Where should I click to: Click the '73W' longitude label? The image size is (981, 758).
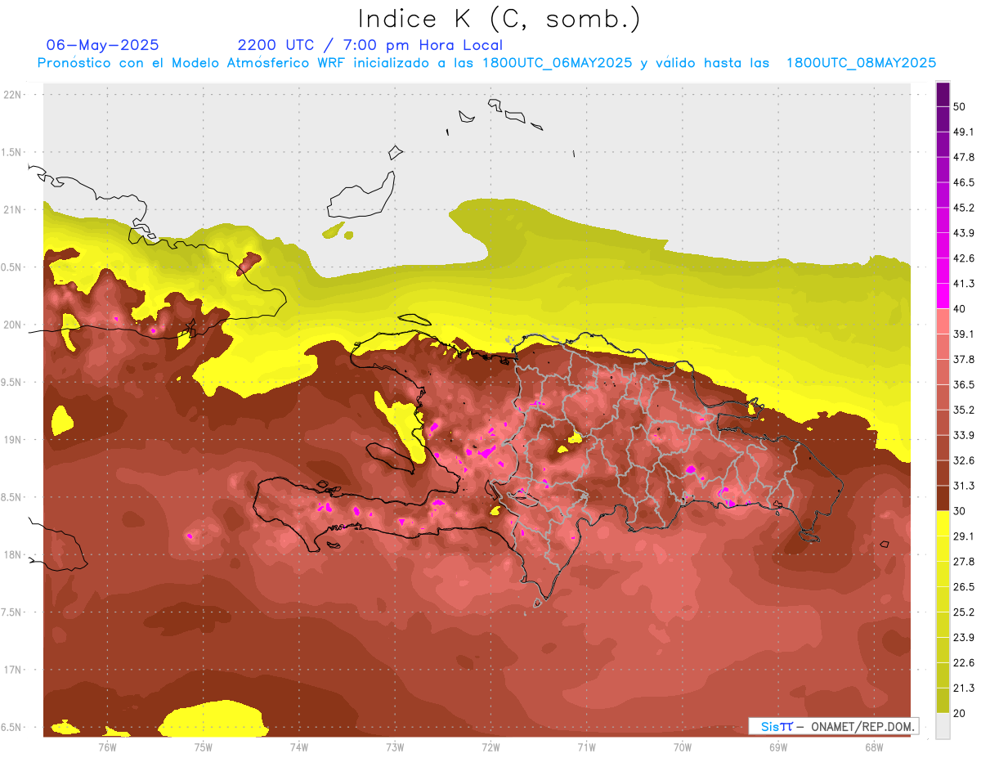coord(395,747)
